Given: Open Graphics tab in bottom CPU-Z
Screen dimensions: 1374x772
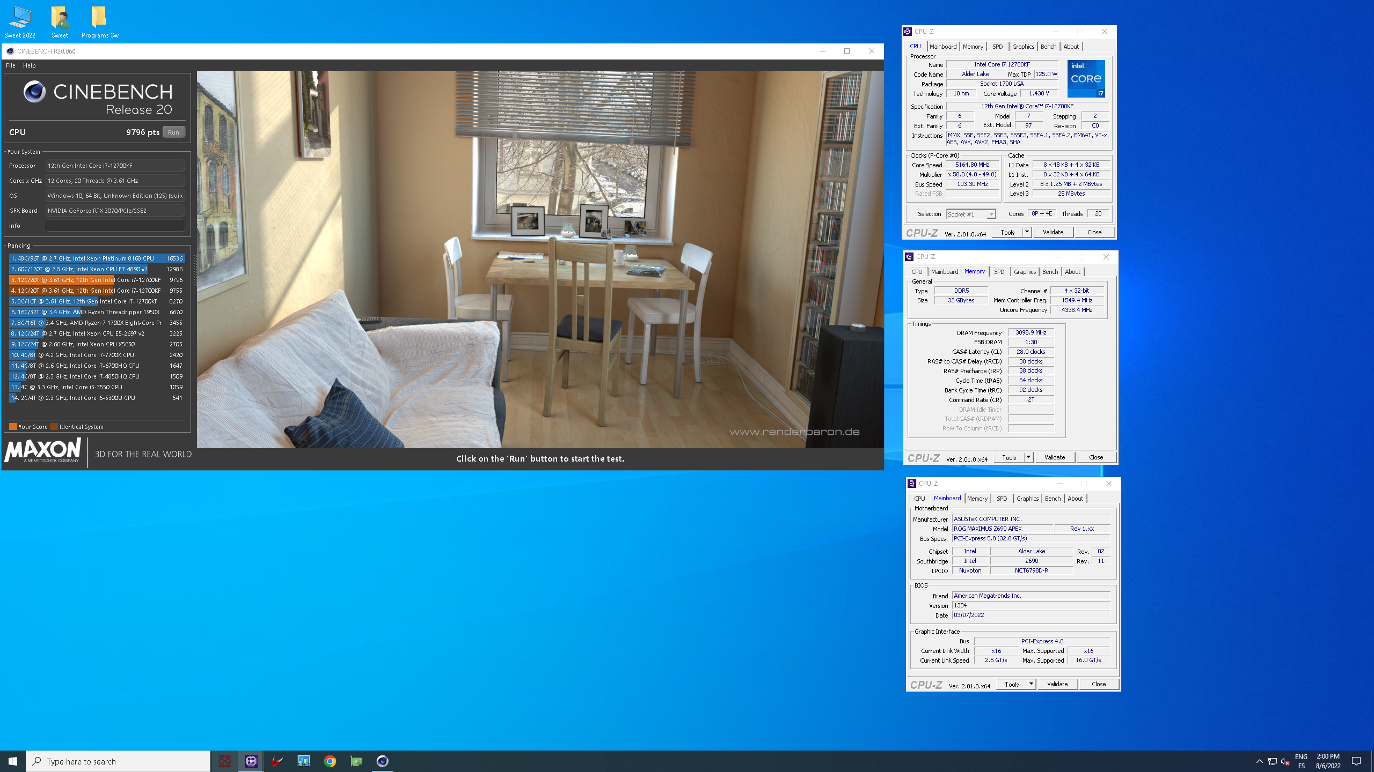Looking at the screenshot, I should click(x=1027, y=499).
